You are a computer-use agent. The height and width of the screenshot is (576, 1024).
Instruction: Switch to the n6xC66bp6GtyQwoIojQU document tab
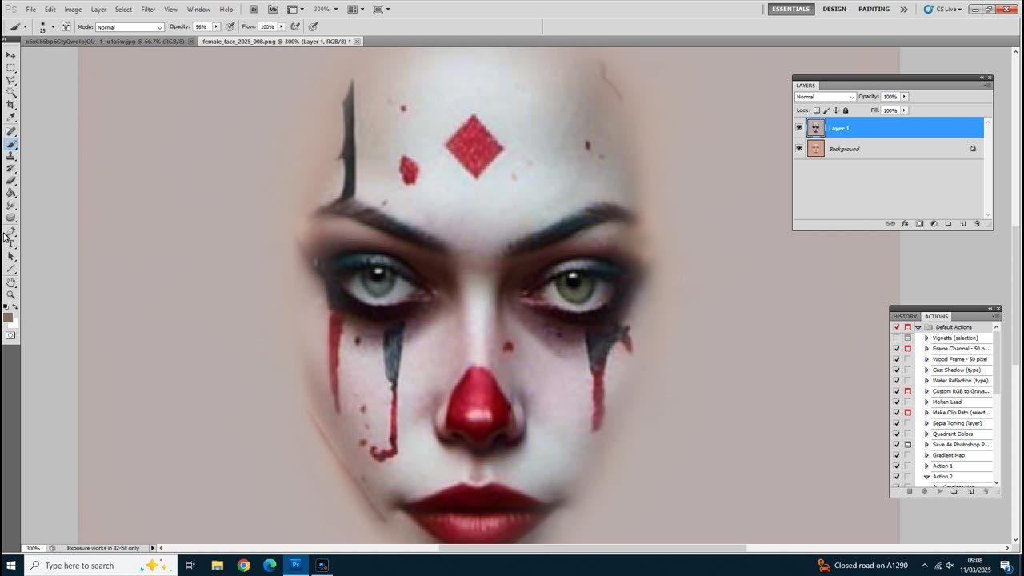(105, 42)
